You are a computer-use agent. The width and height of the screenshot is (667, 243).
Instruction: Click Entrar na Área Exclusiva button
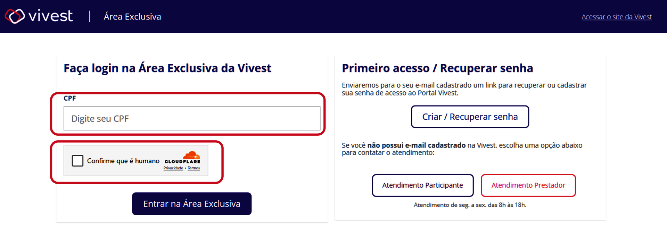click(x=192, y=204)
